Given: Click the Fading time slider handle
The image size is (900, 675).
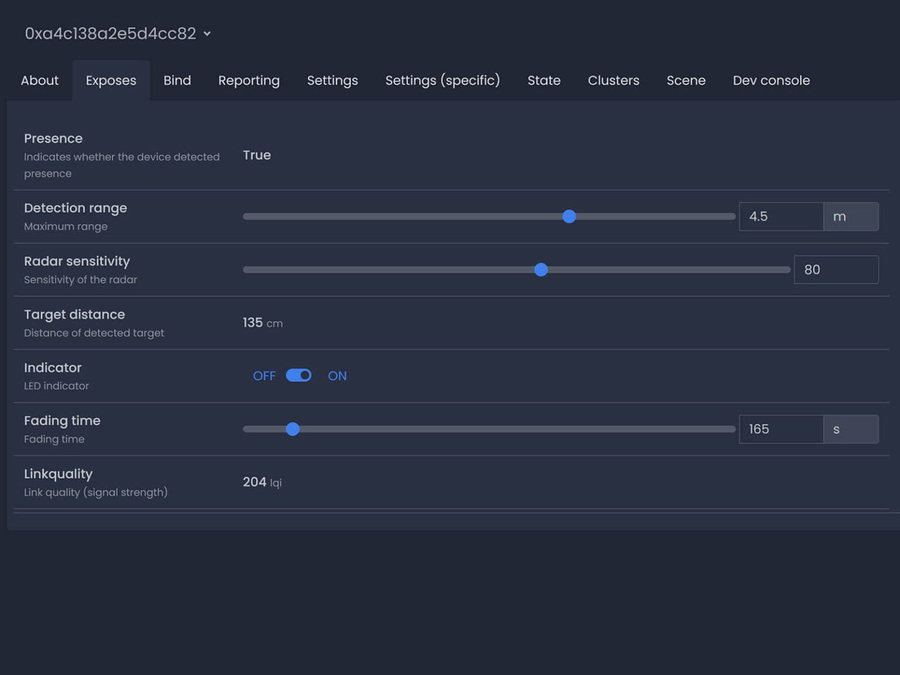Looking at the screenshot, I should click(x=292, y=429).
